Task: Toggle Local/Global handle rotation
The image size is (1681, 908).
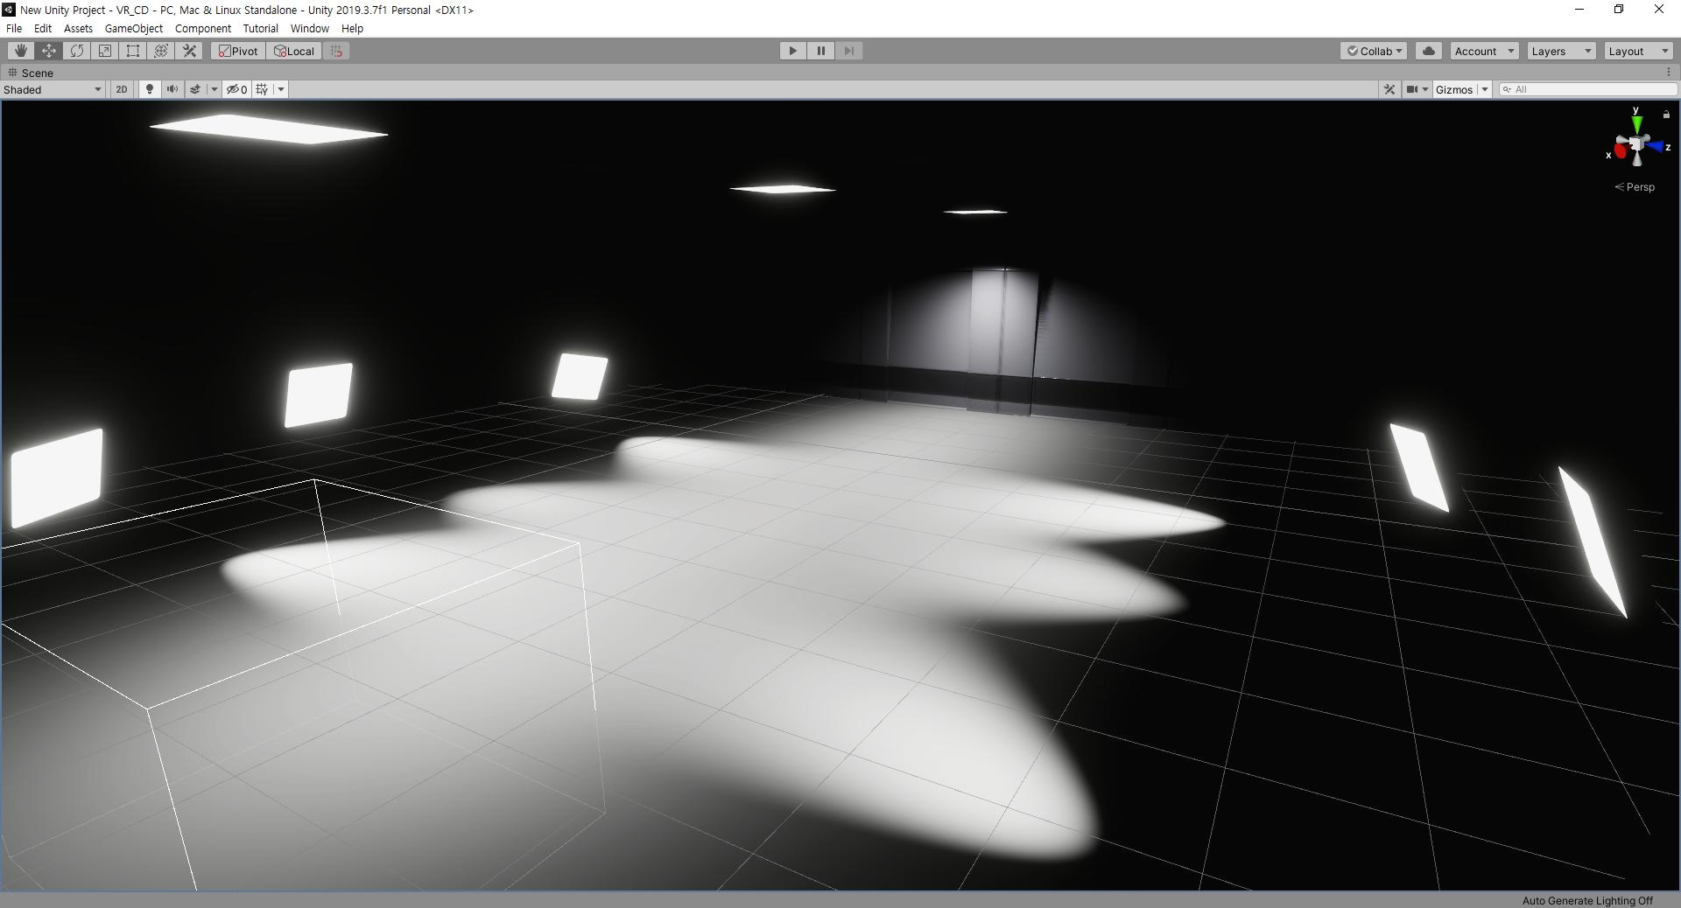Action: coord(294,51)
